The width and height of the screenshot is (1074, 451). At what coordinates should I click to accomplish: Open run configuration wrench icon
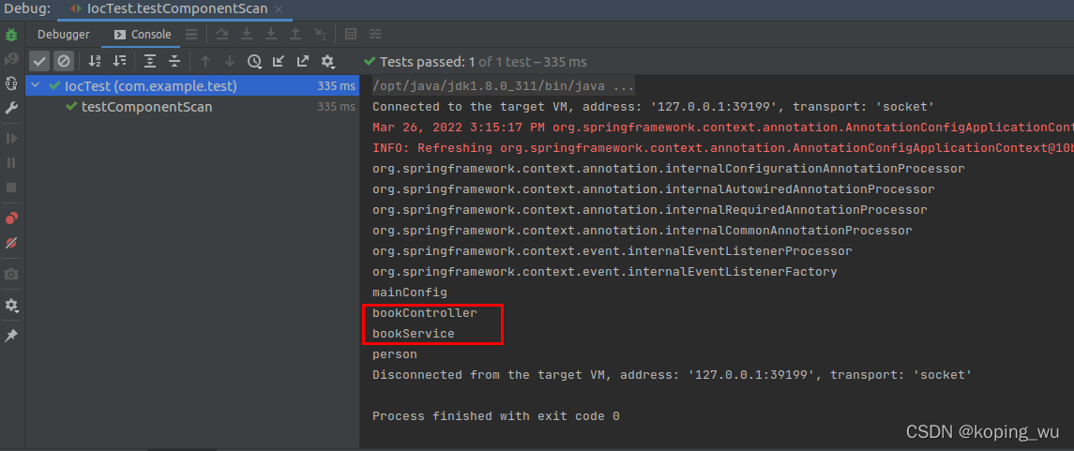[11, 108]
